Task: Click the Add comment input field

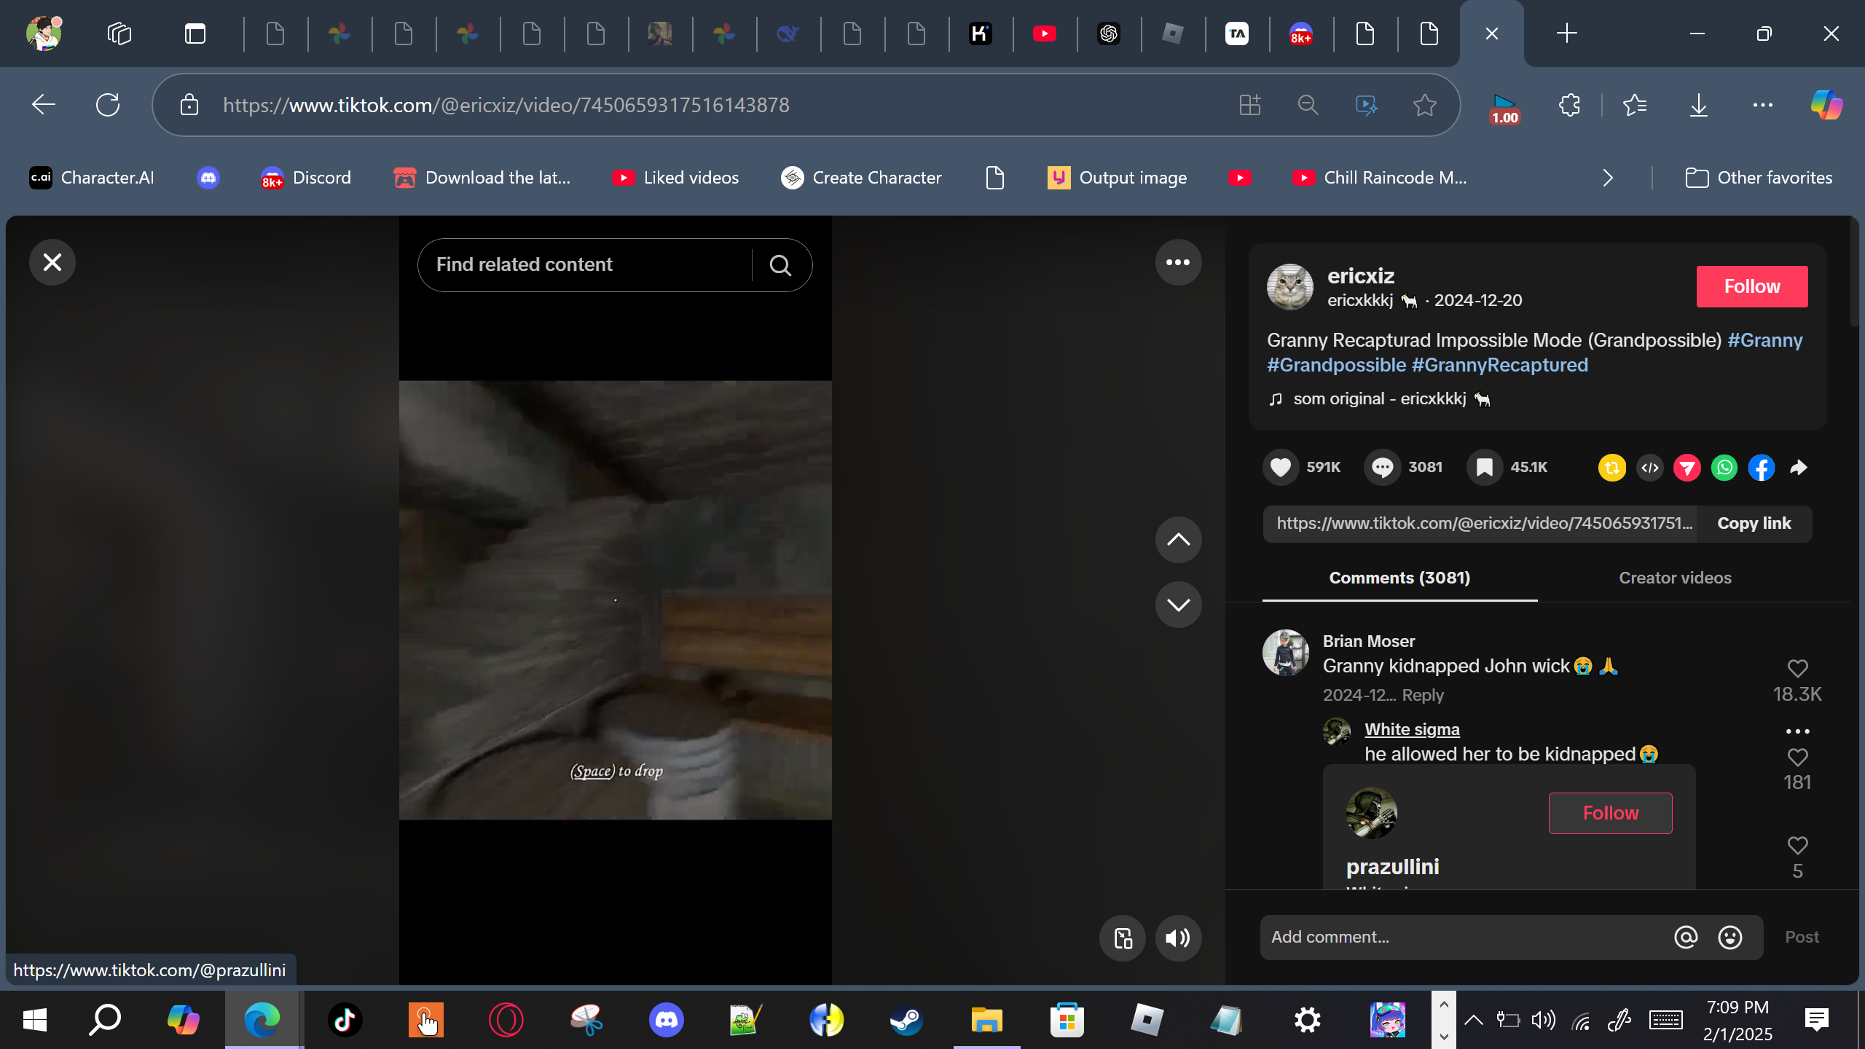Action: click(x=1464, y=937)
